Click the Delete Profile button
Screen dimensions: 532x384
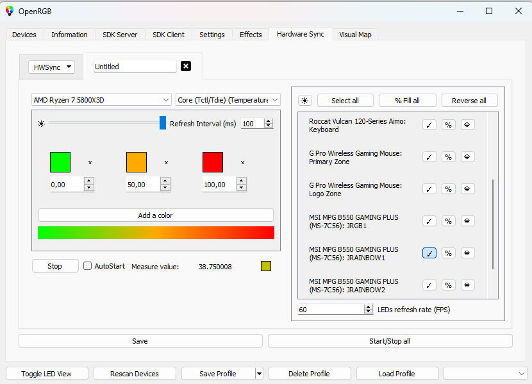309,374
